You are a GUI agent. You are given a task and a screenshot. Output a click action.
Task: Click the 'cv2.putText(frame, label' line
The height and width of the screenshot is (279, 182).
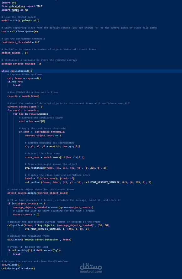point(88,182)
